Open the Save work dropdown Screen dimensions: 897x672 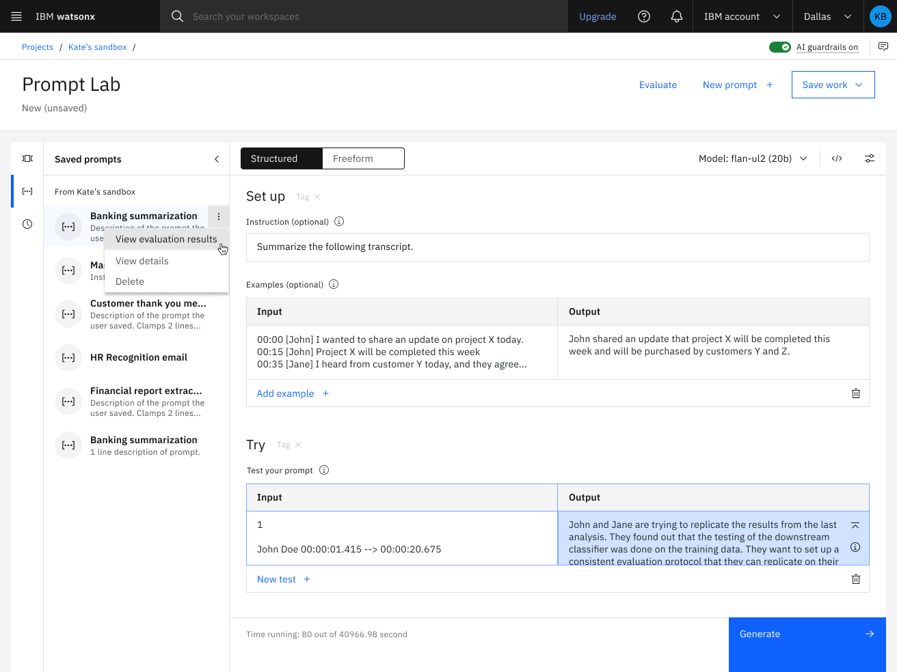pos(833,85)
